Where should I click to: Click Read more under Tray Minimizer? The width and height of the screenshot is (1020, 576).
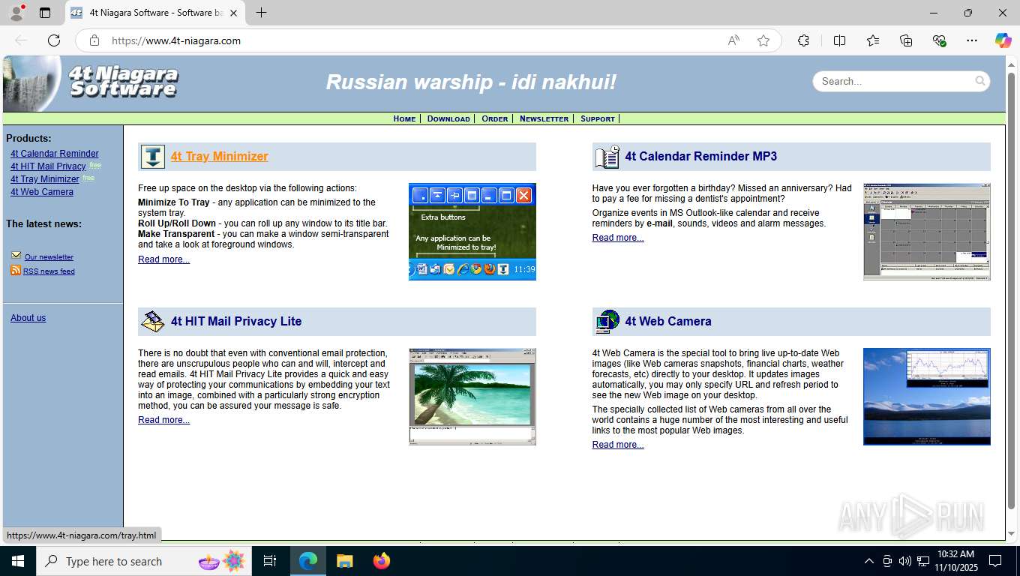[x=163, y=259]
